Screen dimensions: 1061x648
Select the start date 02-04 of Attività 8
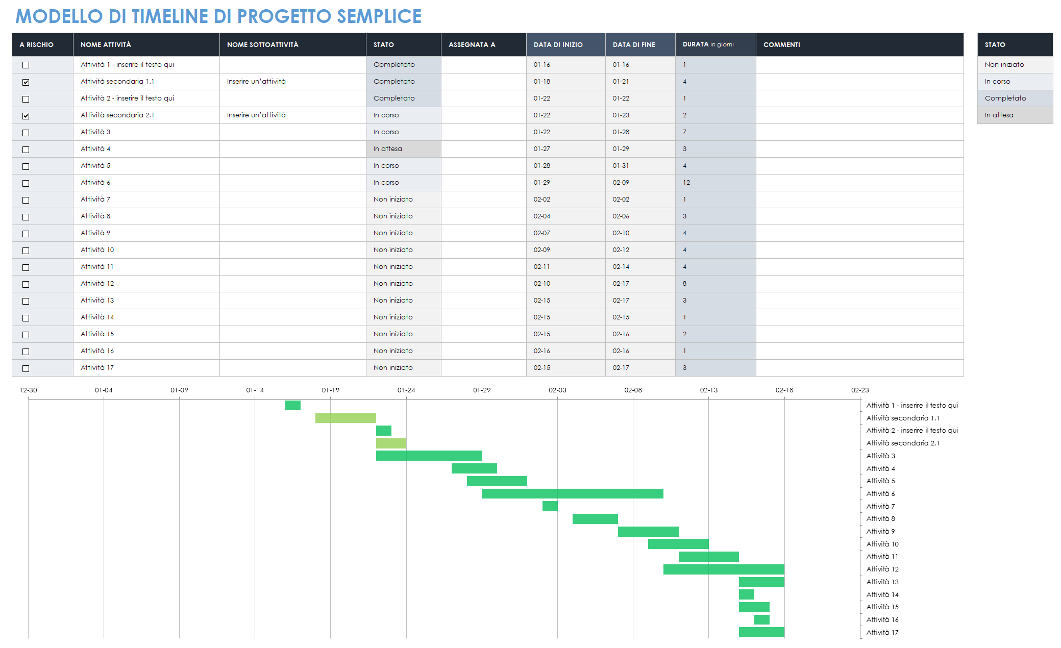pyautogui.click(x=566, y=216)
